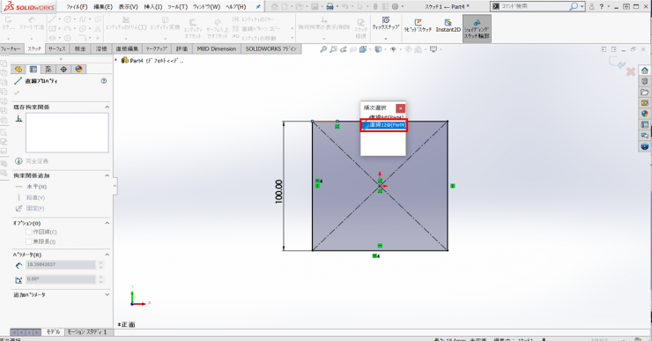Open the ファイル(F) menu

[77, 7]
